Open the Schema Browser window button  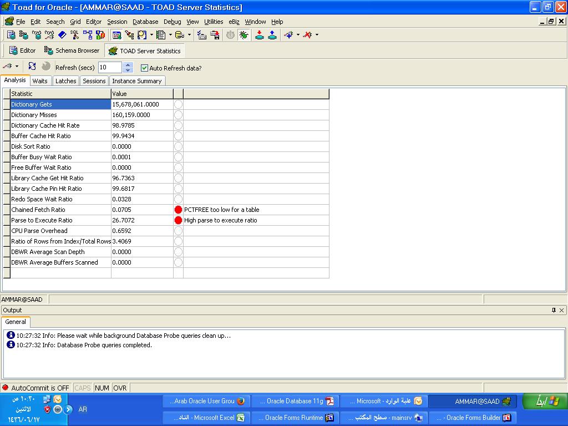point(72,50)
